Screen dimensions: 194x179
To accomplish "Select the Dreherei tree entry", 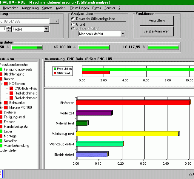I will [x=10, y=112].
